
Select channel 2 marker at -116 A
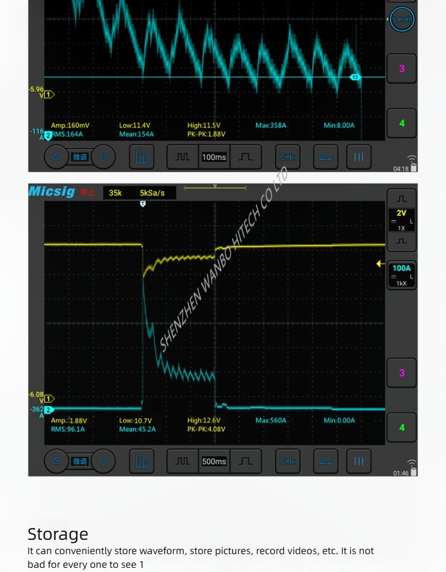48,136
